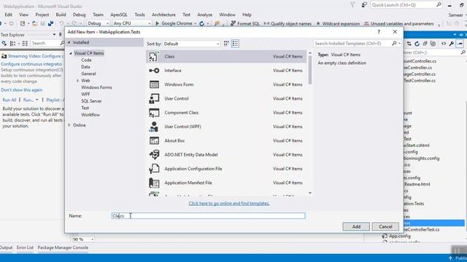This screenshot has height=262, width=467.
Task: Click the Cancel button
Action: click(385, 226)
